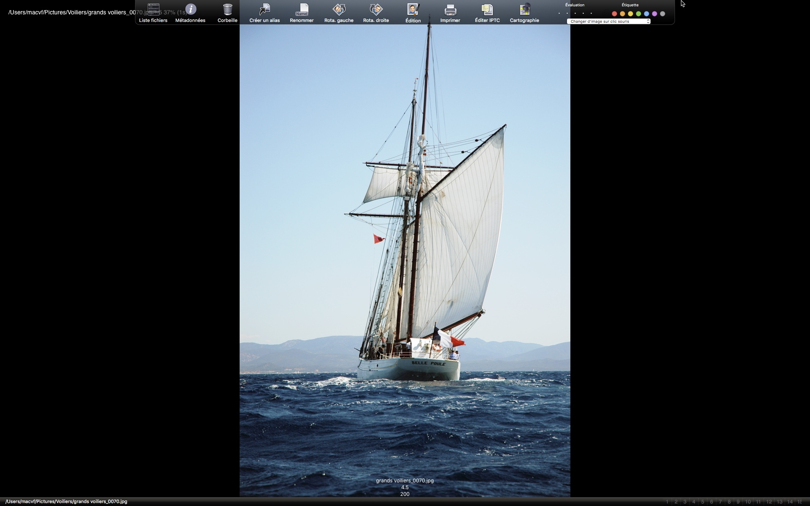Apply the blue Étiquette label
This screenshot has height=506, width=810.
646,13
